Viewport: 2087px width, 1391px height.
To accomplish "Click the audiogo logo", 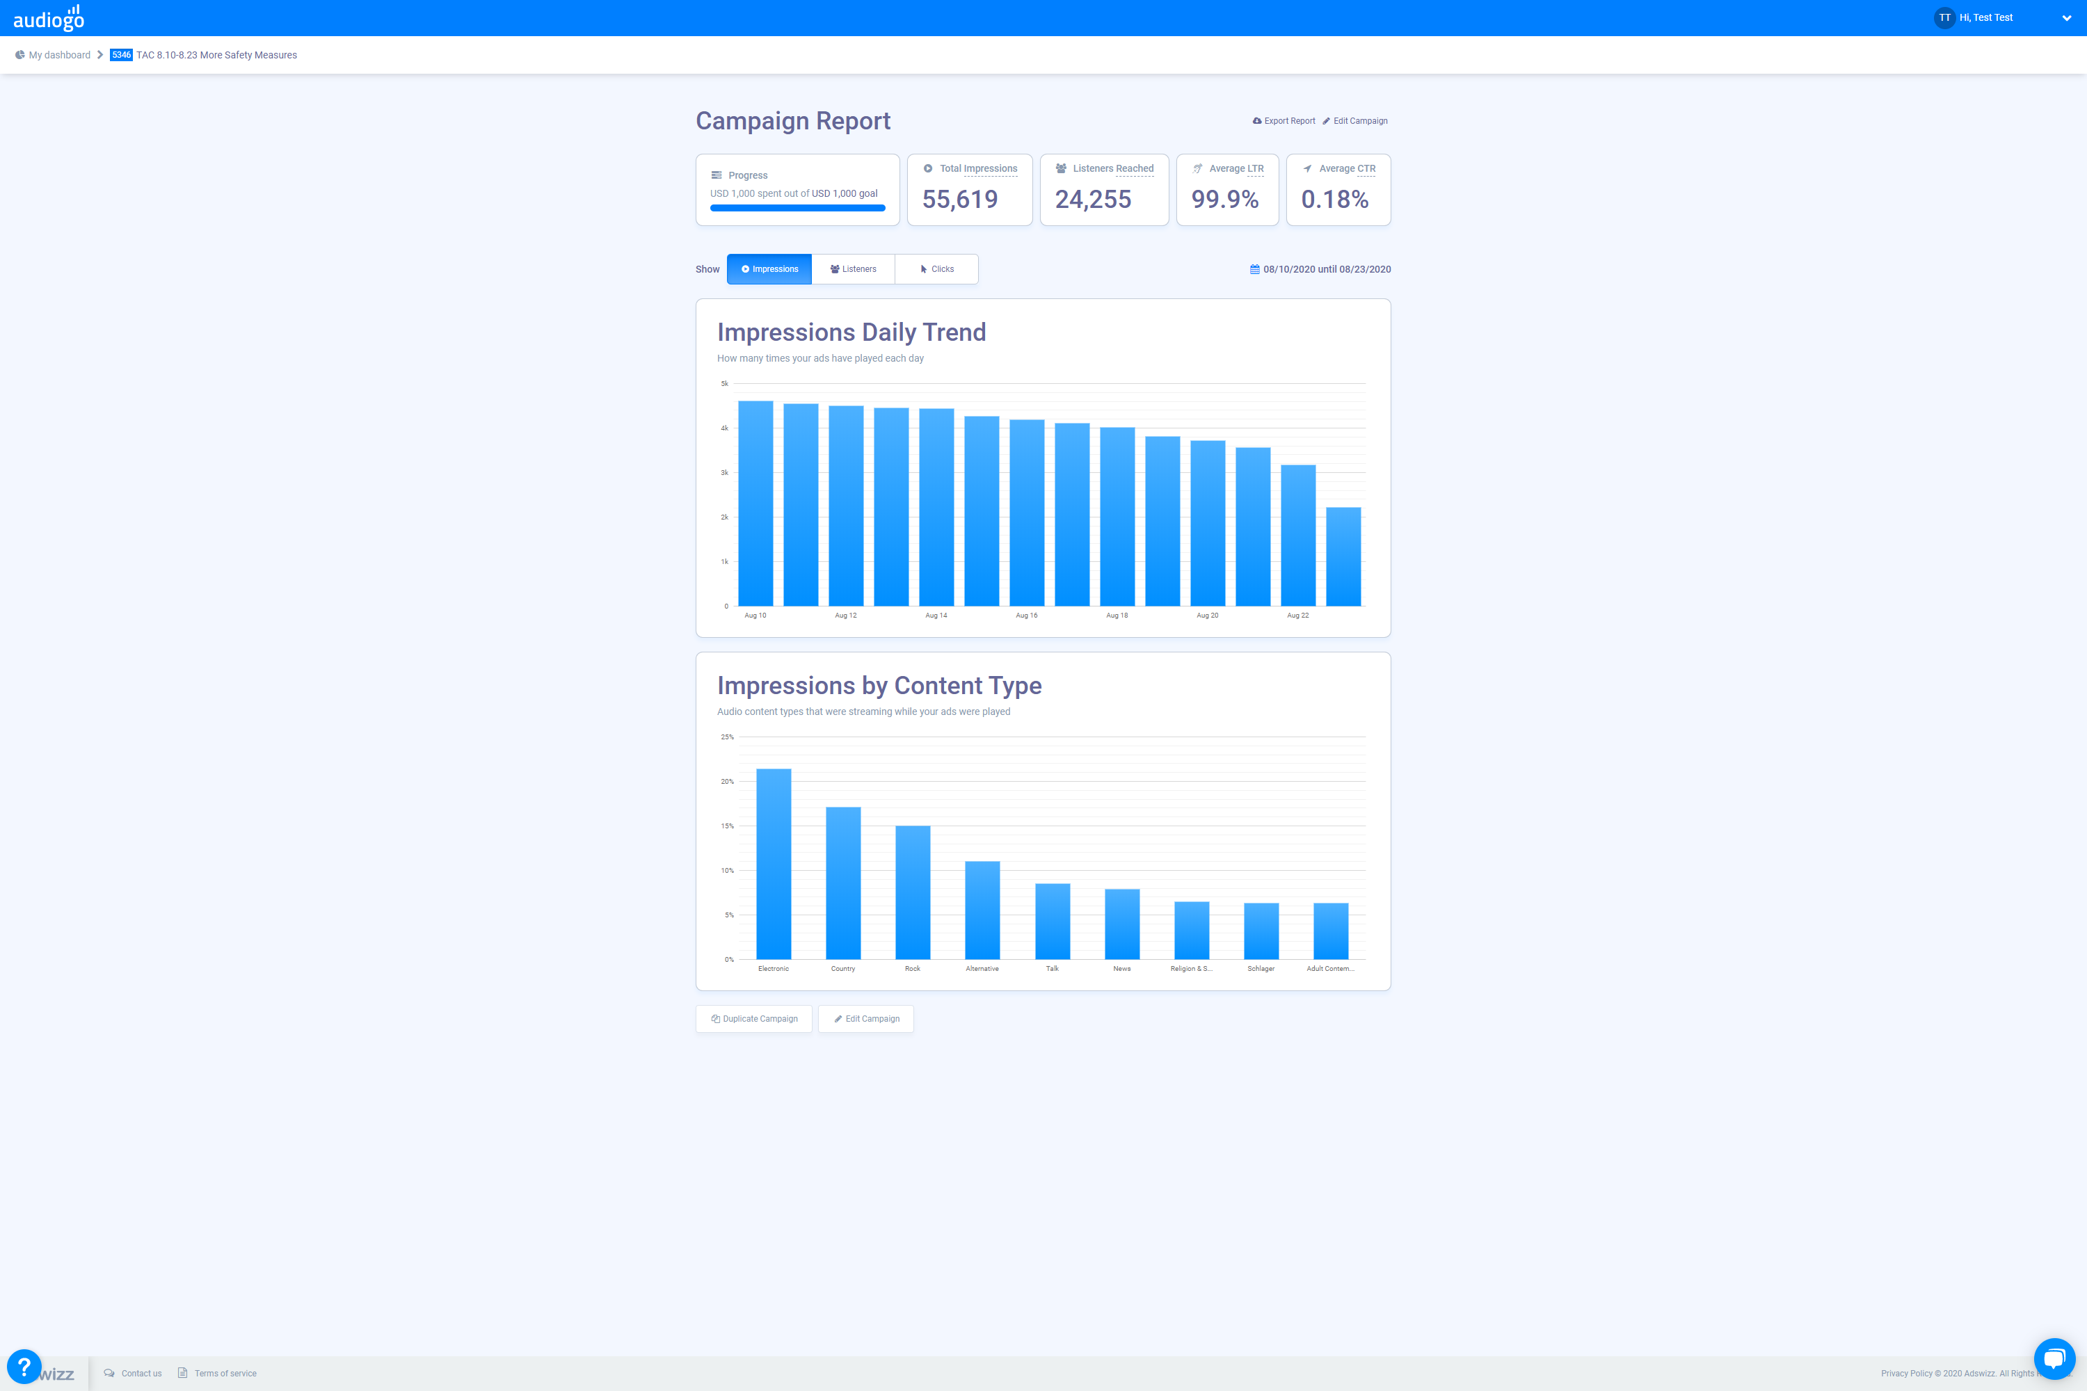I will point(49,18).
